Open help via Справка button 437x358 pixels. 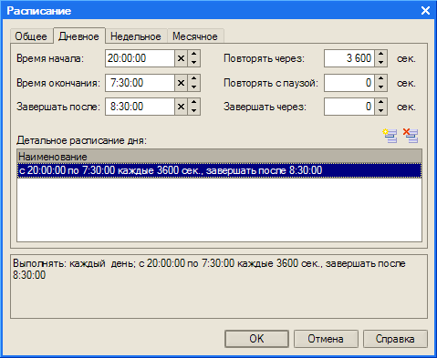coord(395,339)
